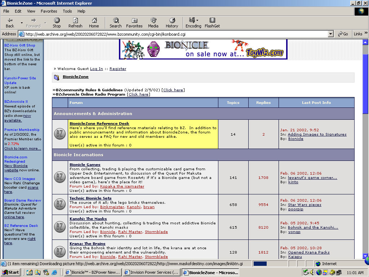Click the BZ icon beside Krana: The Brains
Image resolution: width=369 pixels, height=277 pixels.
(60, 252)
